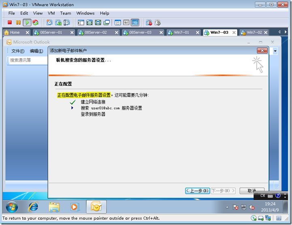Image resolution: width=292 pixels, height=225 pixels.
Task: Switch to the 08Server--01 tab
Action: tap(51, 32)
